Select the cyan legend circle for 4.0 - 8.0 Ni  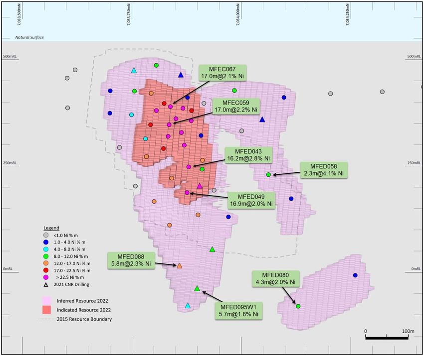coord(46,249)
